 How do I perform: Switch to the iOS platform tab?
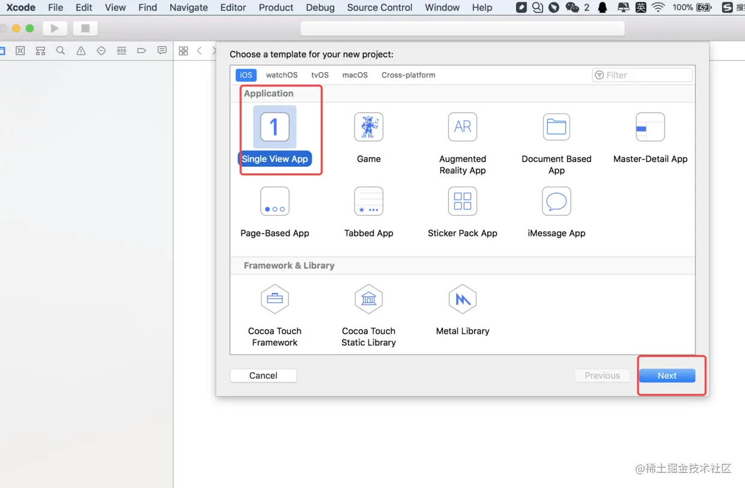tap(246, 75)
